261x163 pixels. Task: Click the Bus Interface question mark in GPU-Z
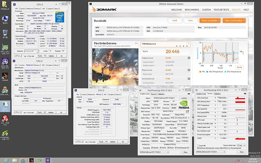(188, 118)
